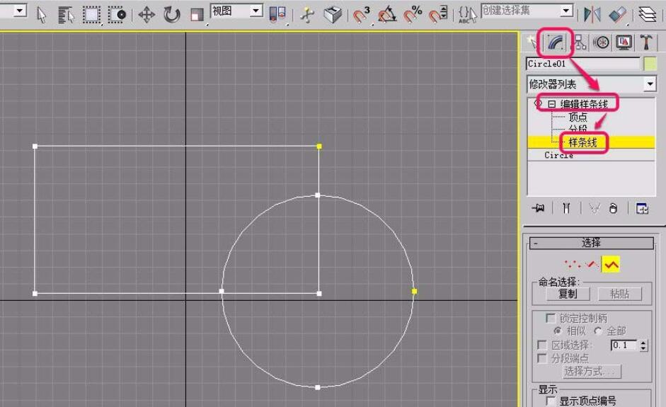Check the 显示顶点编号 checkbox
666x407 pixels.
550,401
